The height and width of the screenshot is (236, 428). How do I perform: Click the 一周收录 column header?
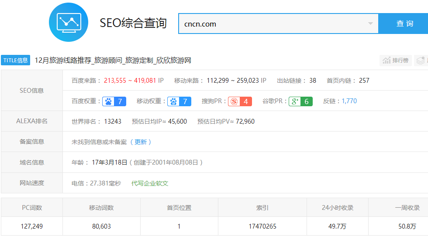click(407, 208)
